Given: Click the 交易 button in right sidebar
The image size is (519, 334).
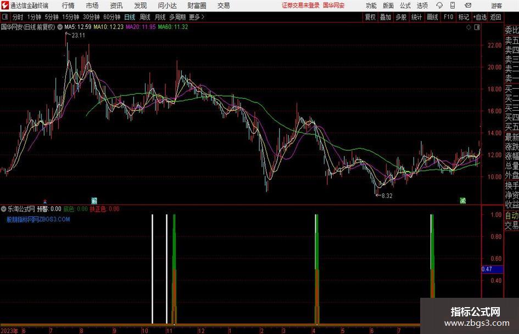Looking at the screenshot, I should coord(512,225).
